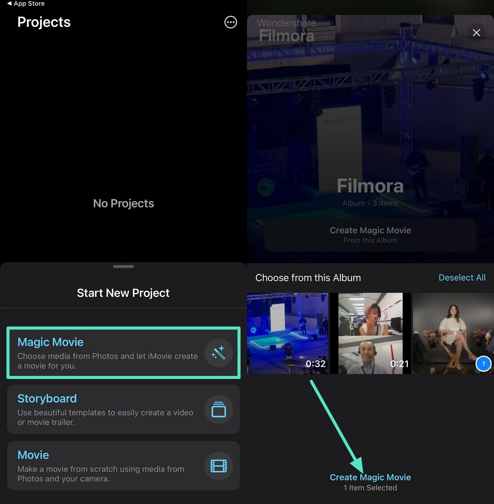The height and width of the screenshot is (504, 494).
Task: Choose the Movie project option
Action: pos(123,466)
